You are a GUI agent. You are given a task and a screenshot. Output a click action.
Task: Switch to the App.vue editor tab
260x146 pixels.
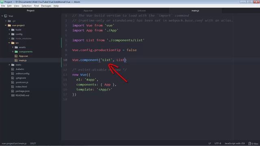88,11
